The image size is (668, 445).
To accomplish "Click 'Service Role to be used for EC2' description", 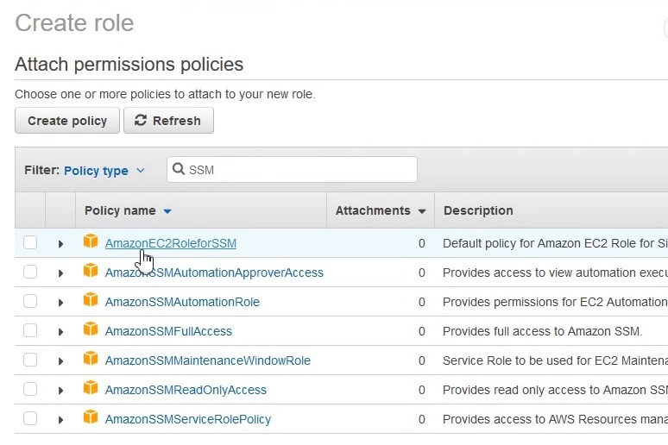I will point(555,361).
